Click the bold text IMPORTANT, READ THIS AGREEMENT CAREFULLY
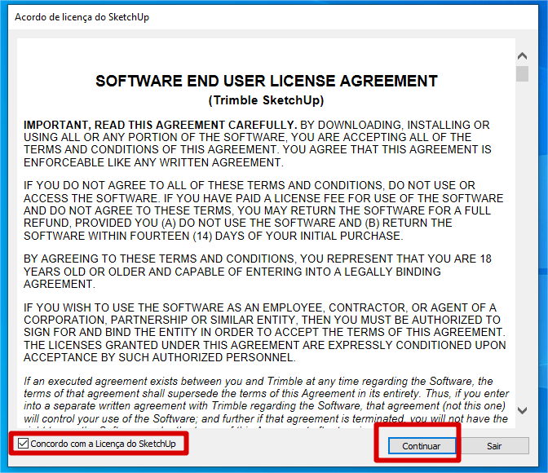548x473 pixels. tap(161, 125)
